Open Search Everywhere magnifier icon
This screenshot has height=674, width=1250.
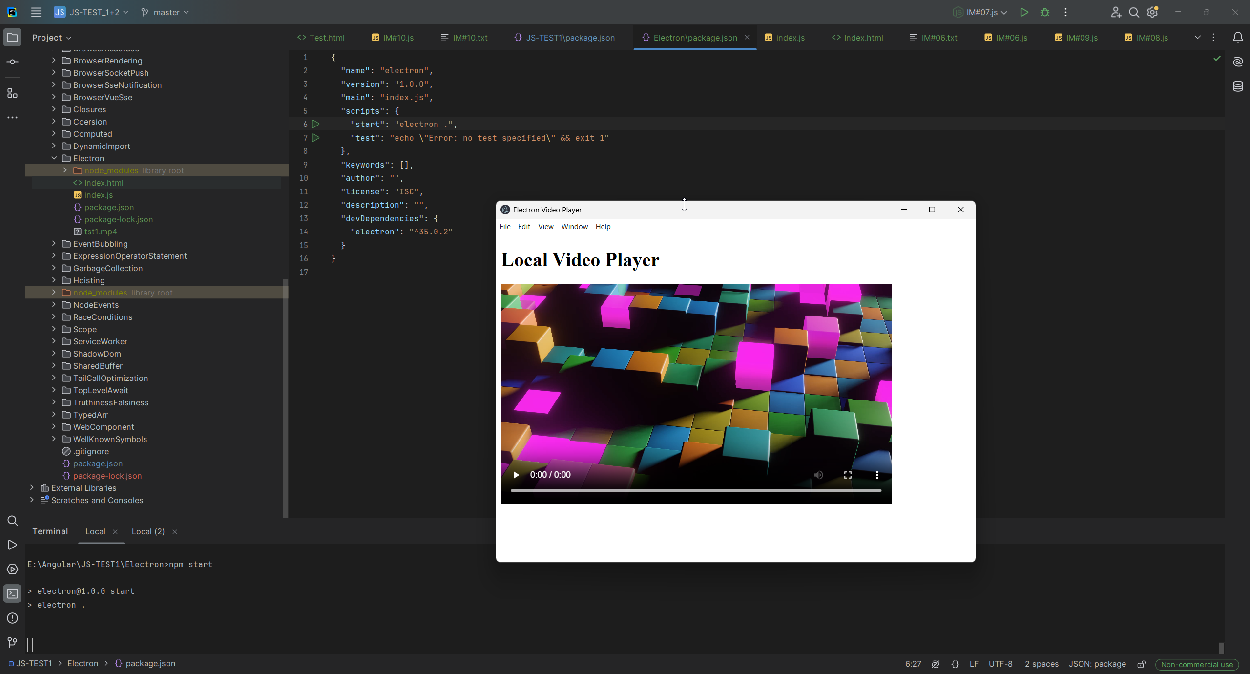[1134, 12]
